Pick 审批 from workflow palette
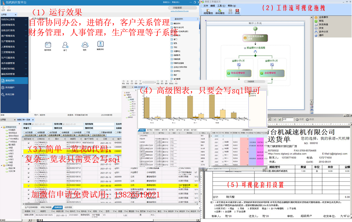This screenshot has height=222, width=352. click(319, 21)
